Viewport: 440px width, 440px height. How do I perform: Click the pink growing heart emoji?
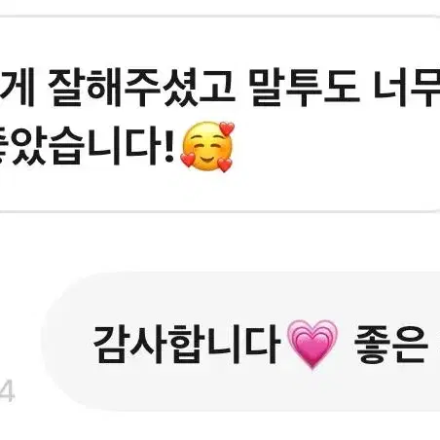click(x=312, y=345)
